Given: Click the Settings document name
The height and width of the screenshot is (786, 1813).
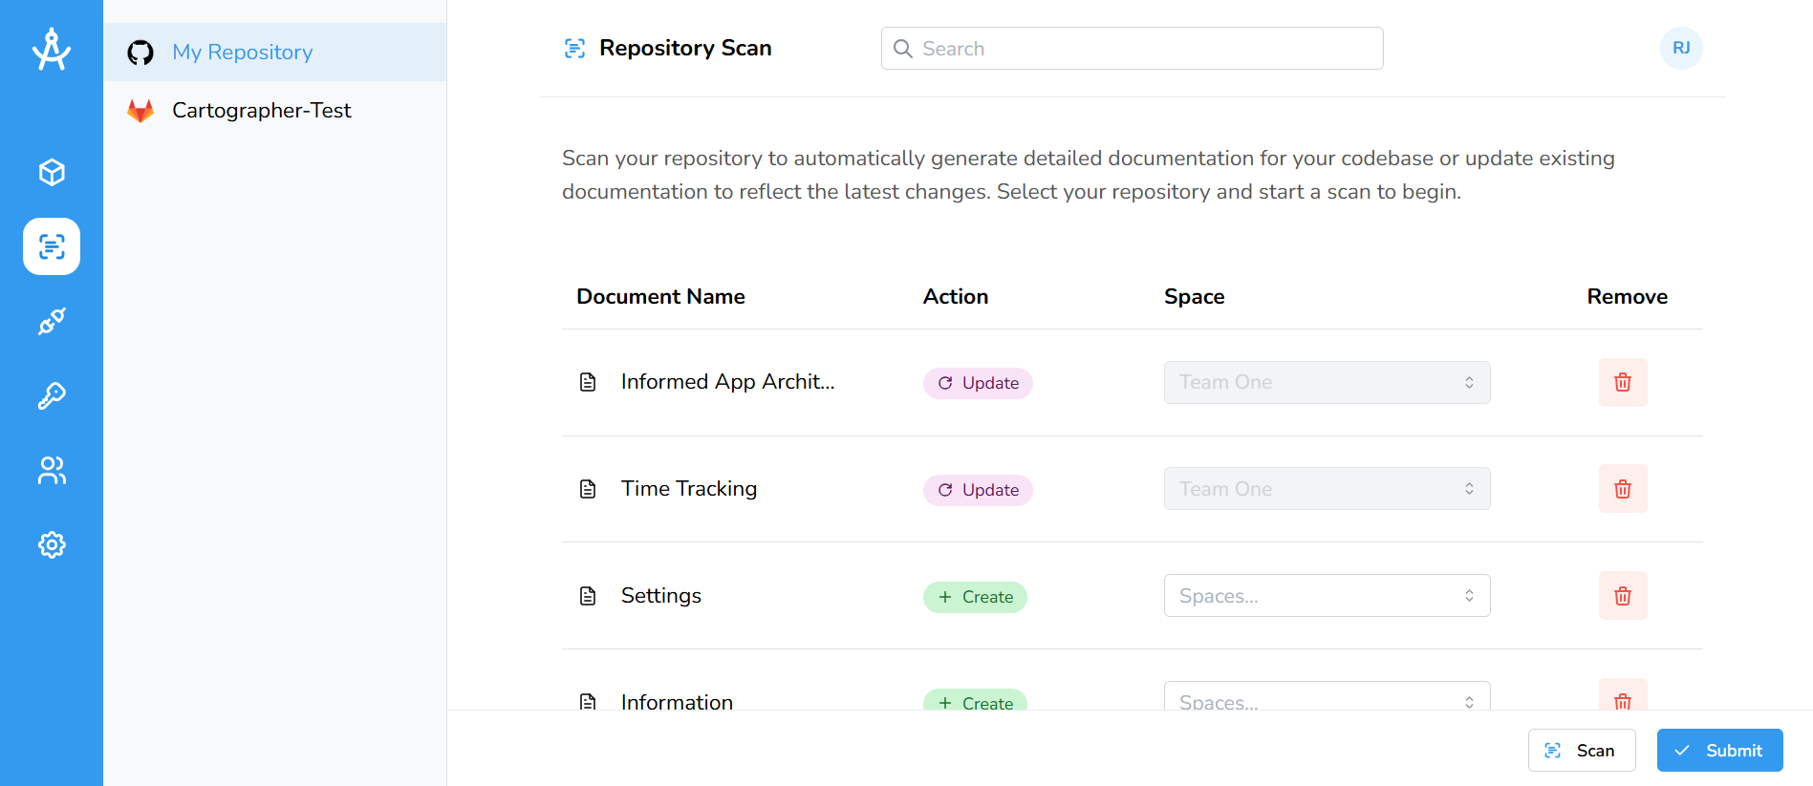Looking at the screenshot, I should click(661, 596).
